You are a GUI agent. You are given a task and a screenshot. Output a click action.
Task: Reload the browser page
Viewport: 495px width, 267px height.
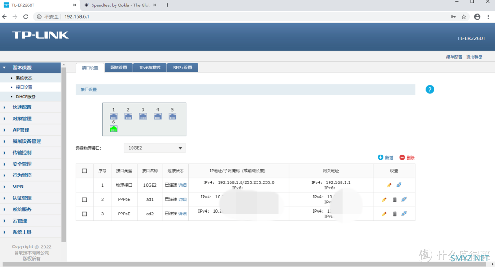[26, 16]
